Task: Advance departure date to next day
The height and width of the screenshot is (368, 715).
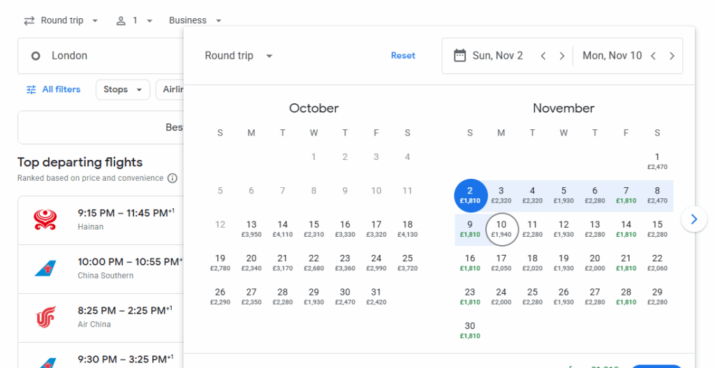Action: (561, 56)
